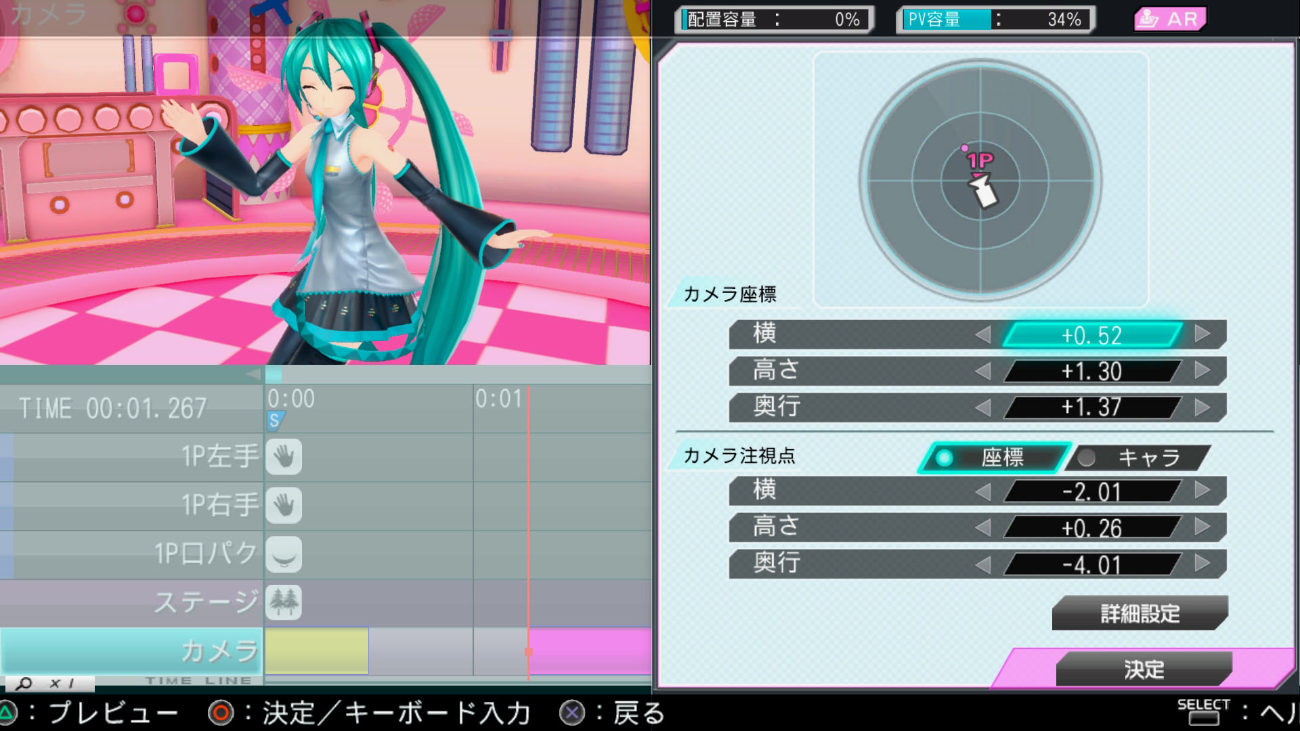Click the stage trees icon
This screenshot has height=731, width=1300.
coord(284,602)
